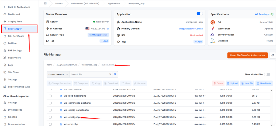Click the Logs document icon

click(5, 65)
